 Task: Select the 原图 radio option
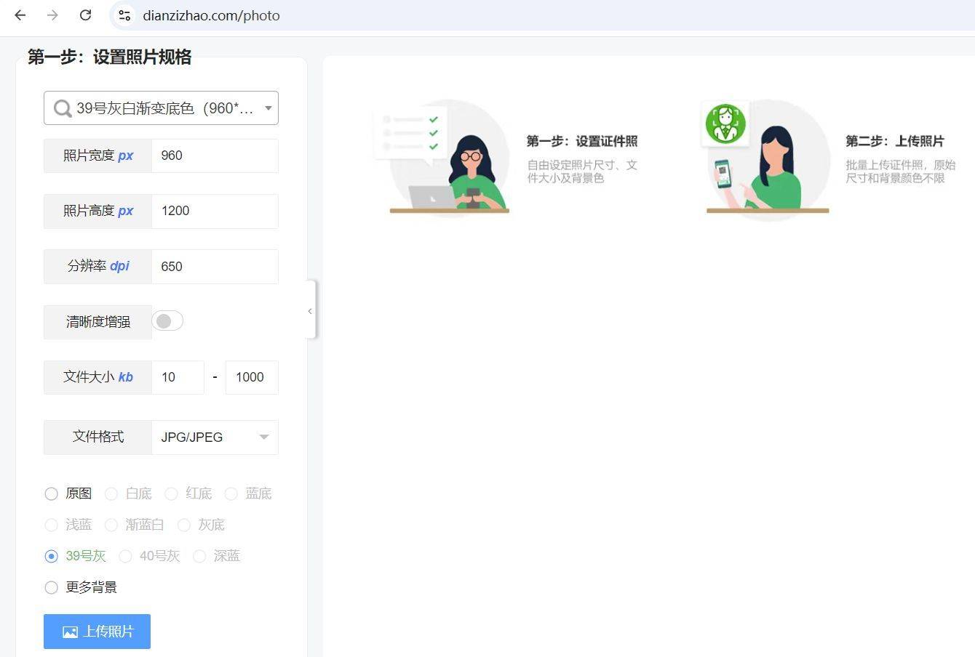coord(52,494)
